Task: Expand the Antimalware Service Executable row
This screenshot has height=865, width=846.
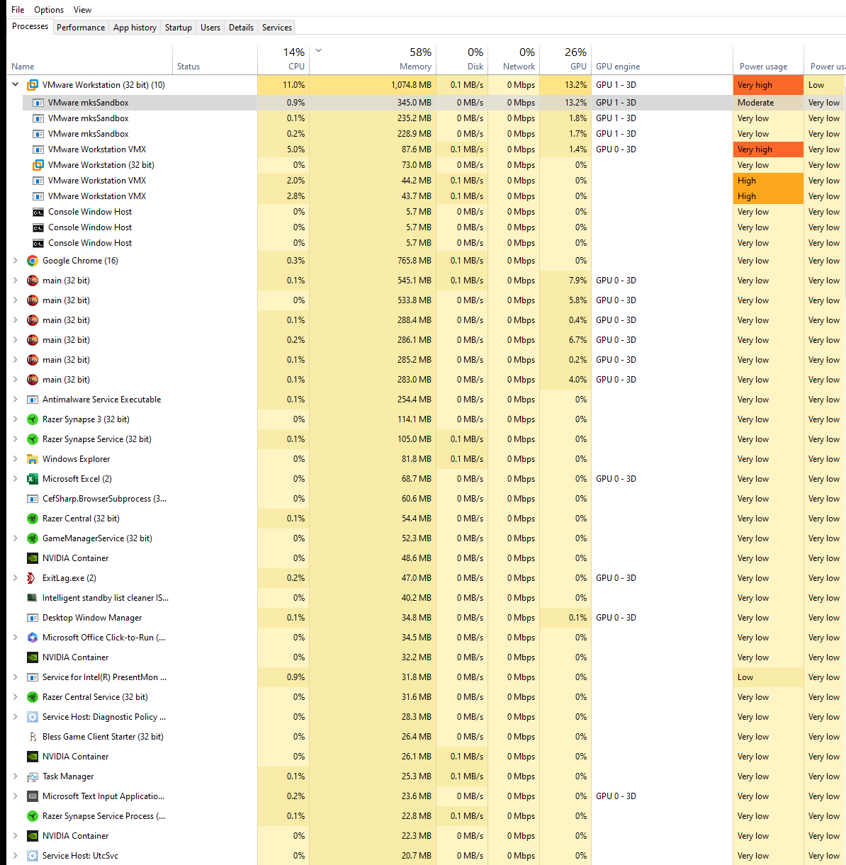Action: (x=15, y=400)
